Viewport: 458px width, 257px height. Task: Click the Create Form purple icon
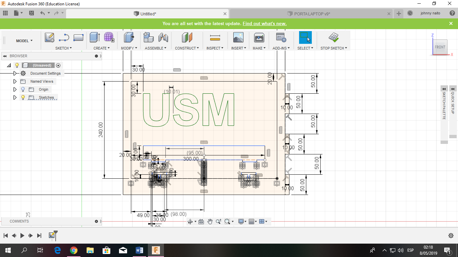[x=109, y=37]
